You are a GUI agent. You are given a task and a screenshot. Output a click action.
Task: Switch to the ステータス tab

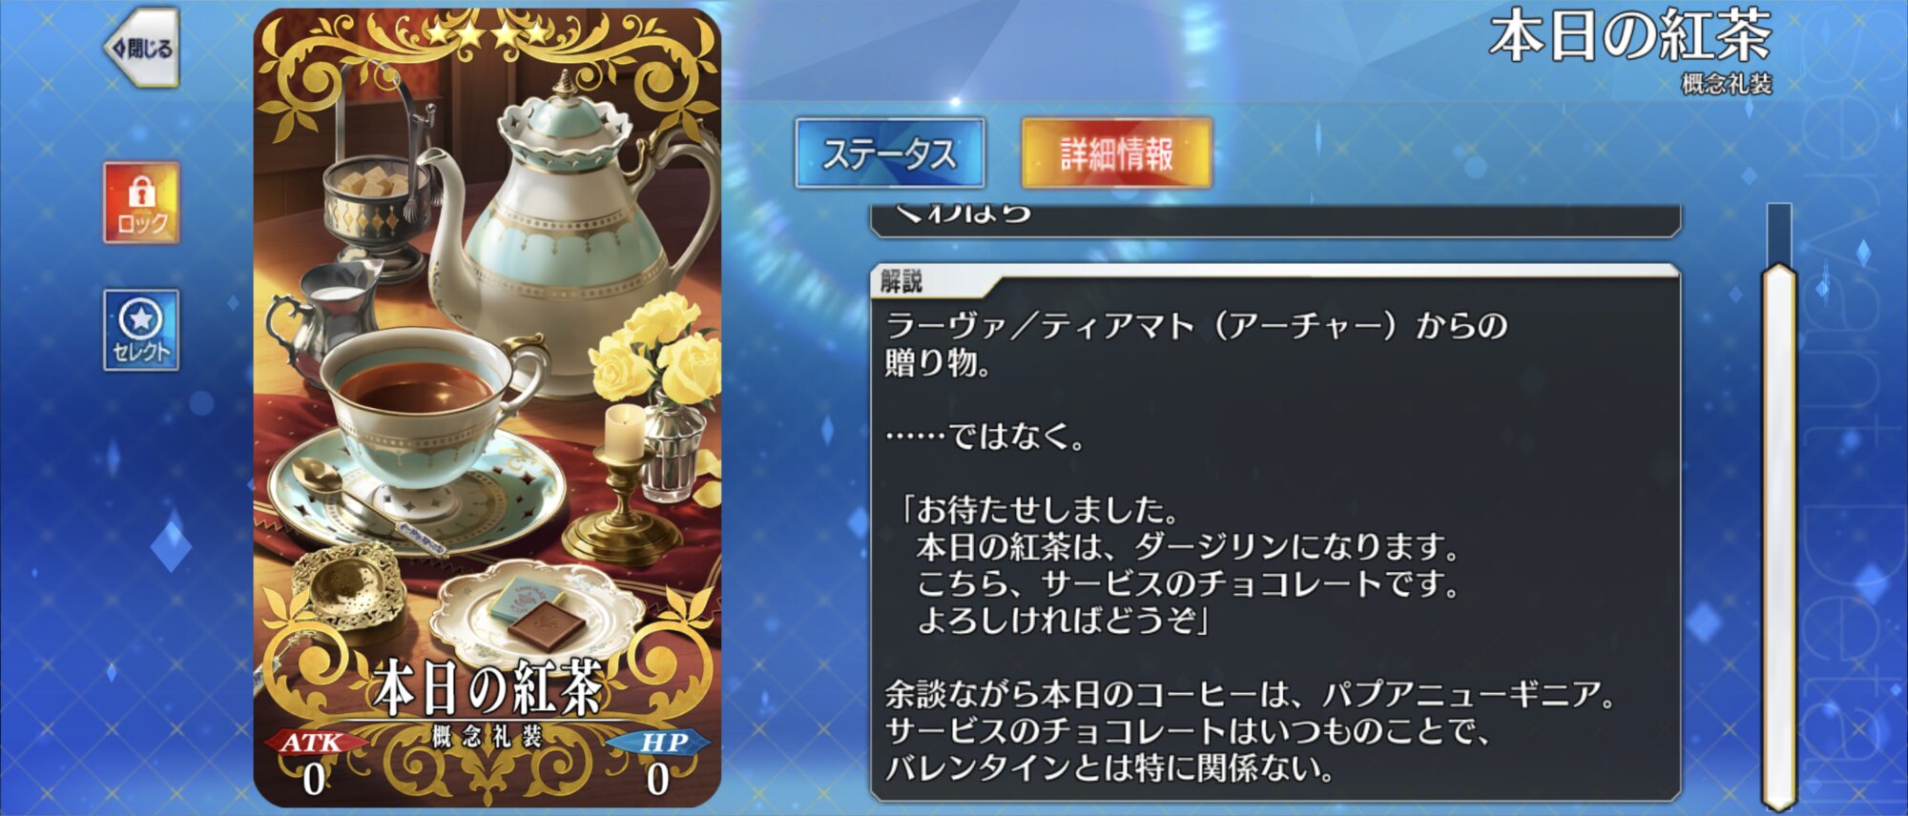[889, 153]
